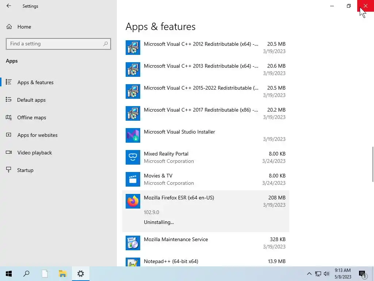Click the 20.6 MB size value
374x281 pixels.
(x=276, y=66)
